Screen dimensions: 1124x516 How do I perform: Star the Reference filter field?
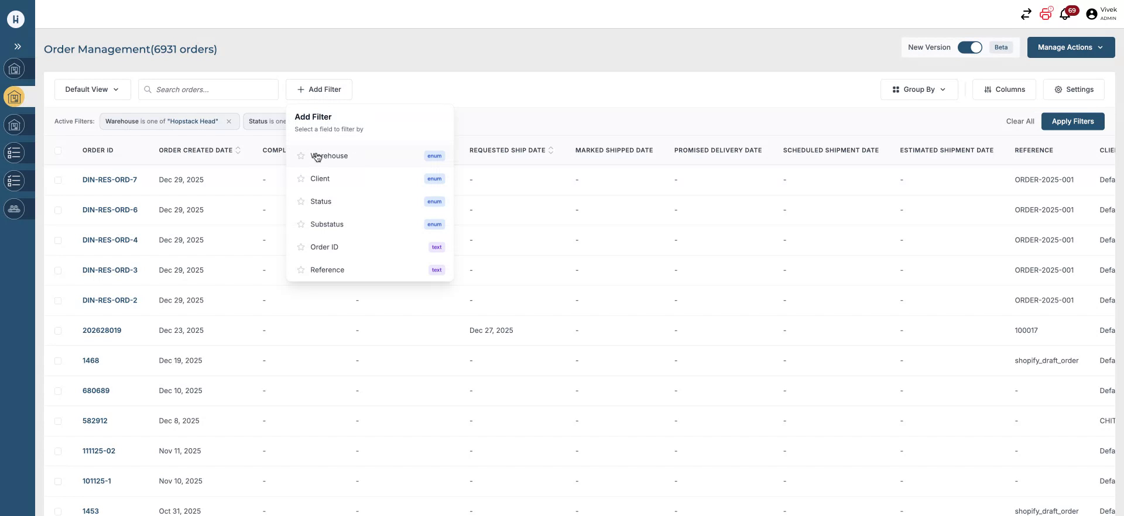click(301, 270)
